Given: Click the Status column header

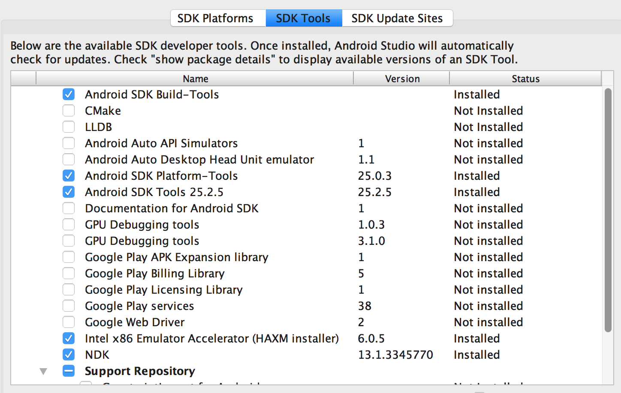Looking at the screenshot, I should (525, 79).
